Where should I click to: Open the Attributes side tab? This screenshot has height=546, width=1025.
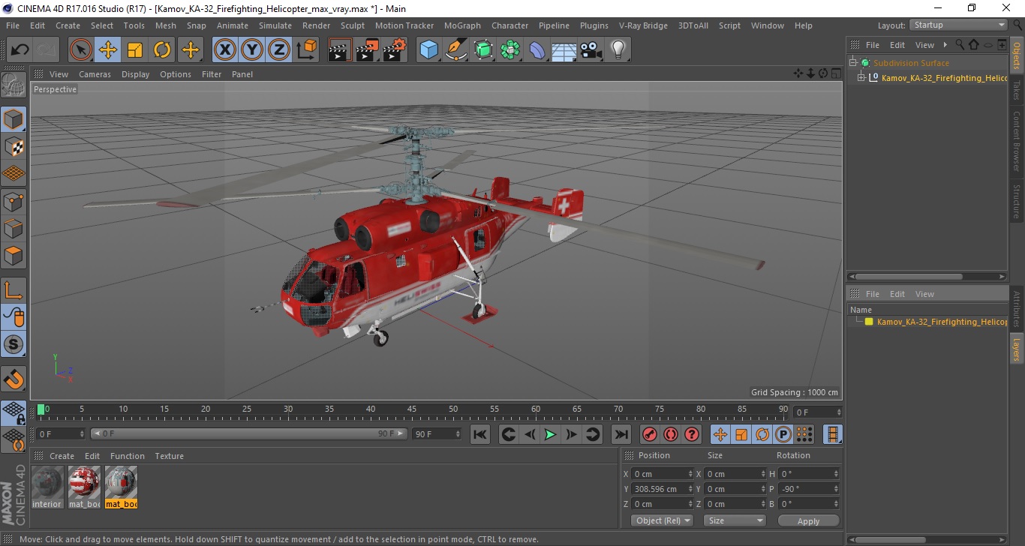(x=1017, y=308)
